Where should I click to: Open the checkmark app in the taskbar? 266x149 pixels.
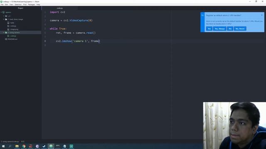(44, 146)
